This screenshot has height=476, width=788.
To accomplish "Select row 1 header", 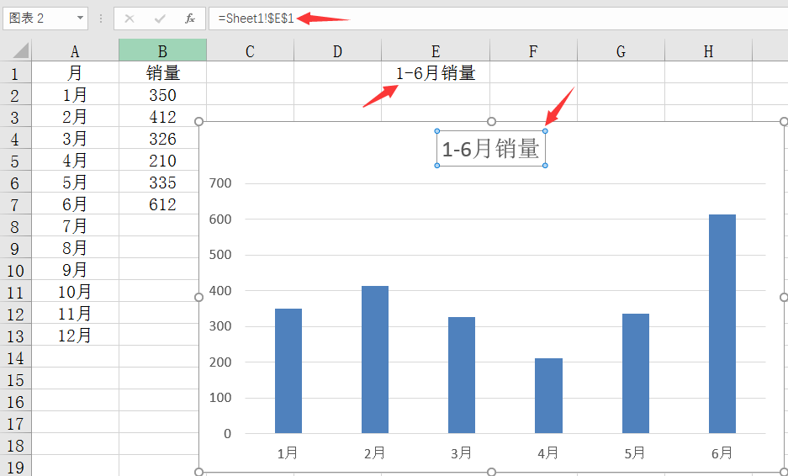I will tap(16, 73).
